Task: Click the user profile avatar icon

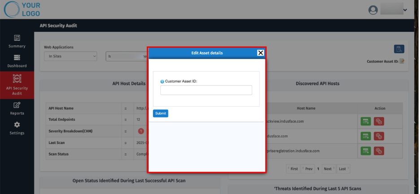Action: [373, 10]
